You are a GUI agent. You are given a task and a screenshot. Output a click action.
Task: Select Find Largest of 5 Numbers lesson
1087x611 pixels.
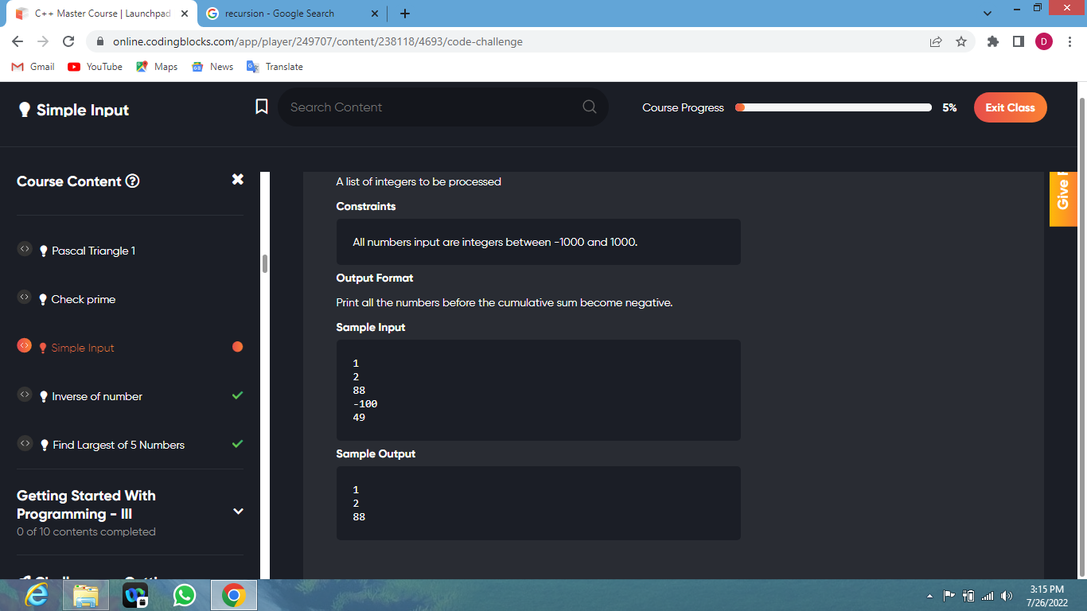pyautogui.click(x=118, y=445)
